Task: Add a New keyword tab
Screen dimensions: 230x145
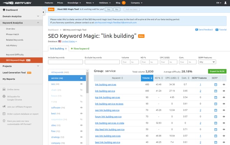Action: pyautogui.click(x=80, y=49)
